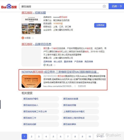Select related search 挪瓦咖啡成都
Screen dimensions: 124x140
click(x=40, y=124)
